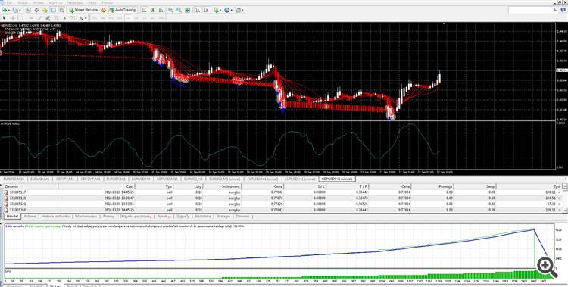Sort orders by the Loty column header
568x287 pixels.
point(189,186)
